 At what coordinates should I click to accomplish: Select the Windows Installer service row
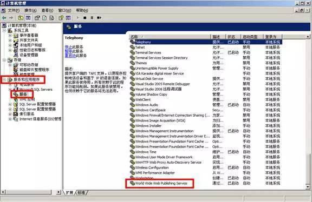tap(205, 126)
